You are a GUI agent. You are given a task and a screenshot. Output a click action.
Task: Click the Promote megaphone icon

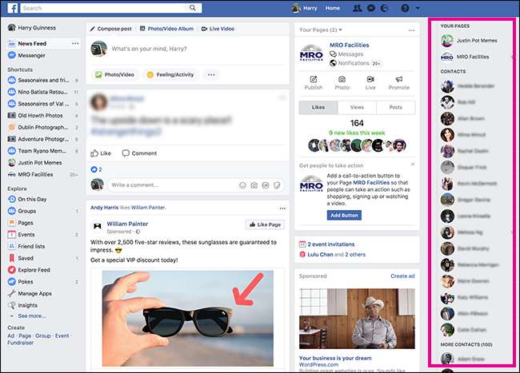398,82
